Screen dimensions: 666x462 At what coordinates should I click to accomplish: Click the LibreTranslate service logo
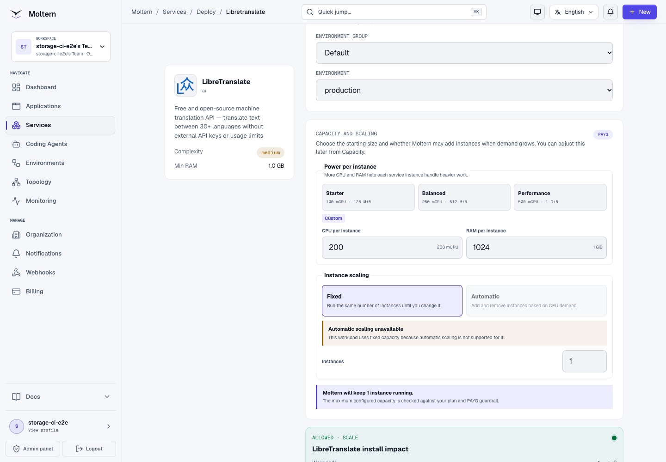click(x=185, y=85)
